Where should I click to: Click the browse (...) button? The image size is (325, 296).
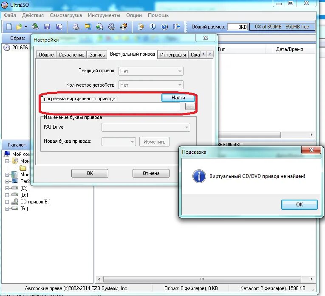[x=190, y=107]
